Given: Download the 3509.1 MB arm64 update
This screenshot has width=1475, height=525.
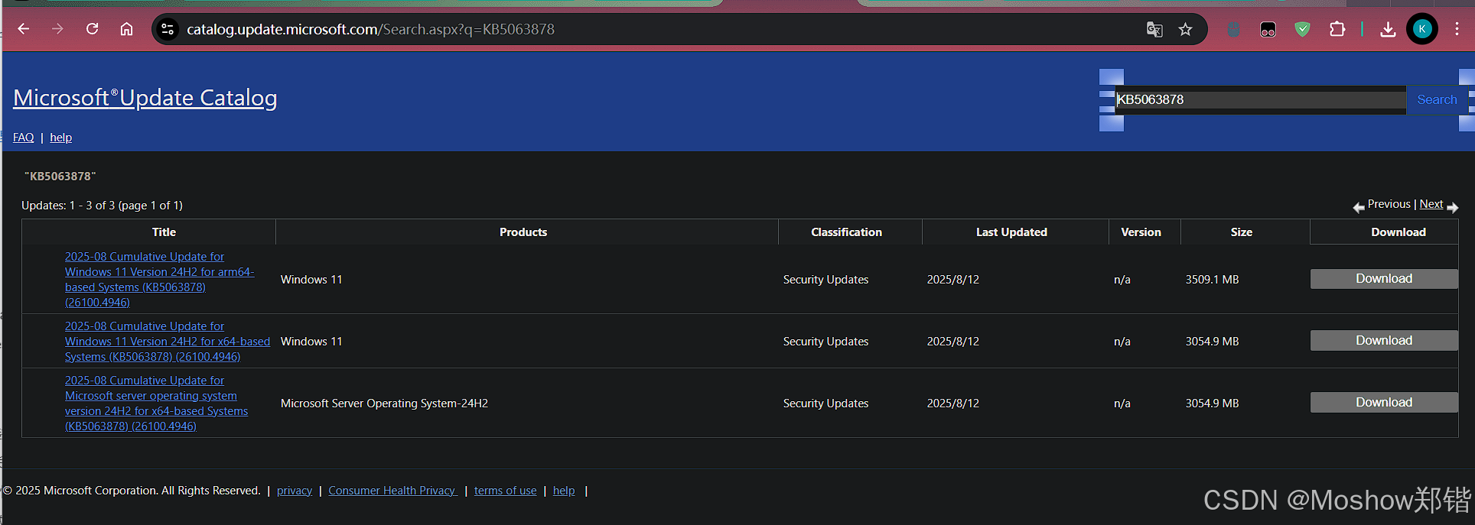Looking at the screenshot, I should (x=1384, y=279).
